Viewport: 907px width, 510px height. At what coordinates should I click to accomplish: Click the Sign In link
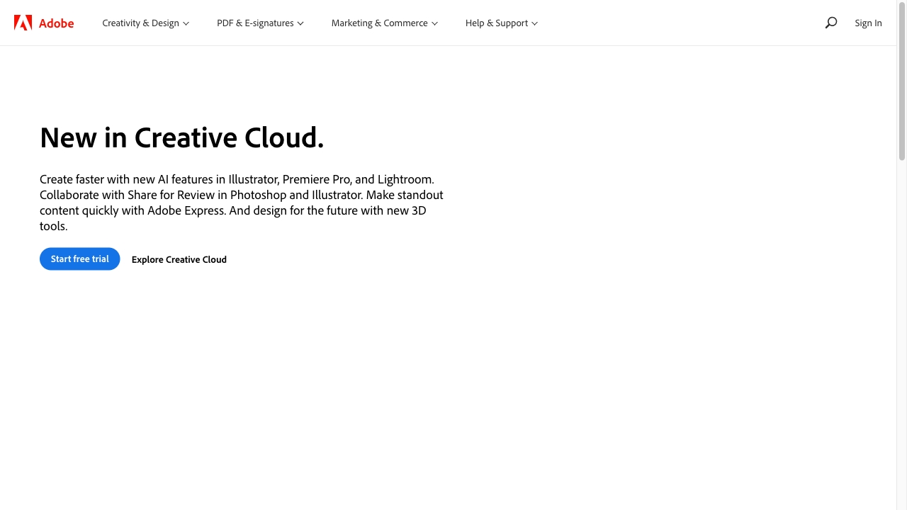868,23
